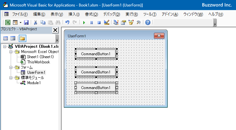Open the 実行(R) menu
Viewport: 236px width, 130px height.
tap(132, 14)
